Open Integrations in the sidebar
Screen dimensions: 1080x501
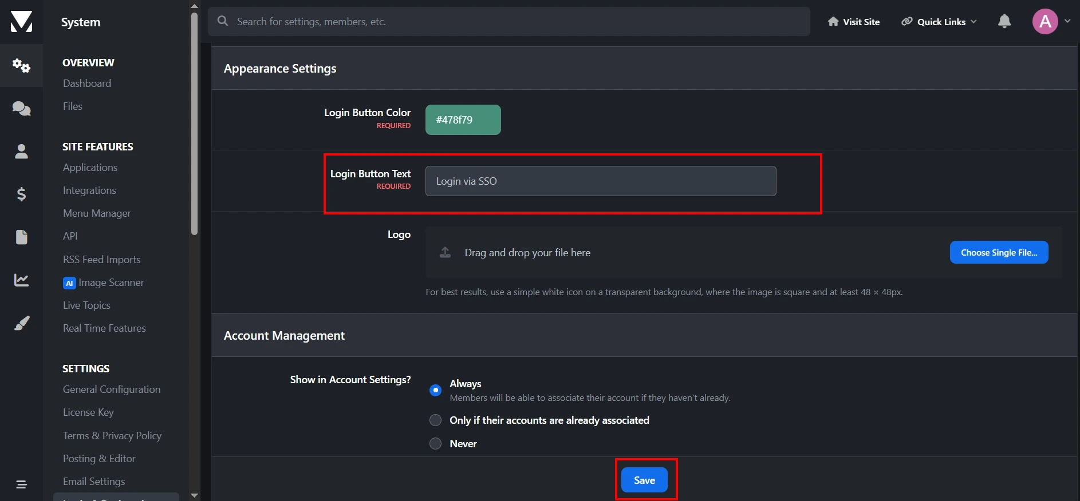coord(89,190)
